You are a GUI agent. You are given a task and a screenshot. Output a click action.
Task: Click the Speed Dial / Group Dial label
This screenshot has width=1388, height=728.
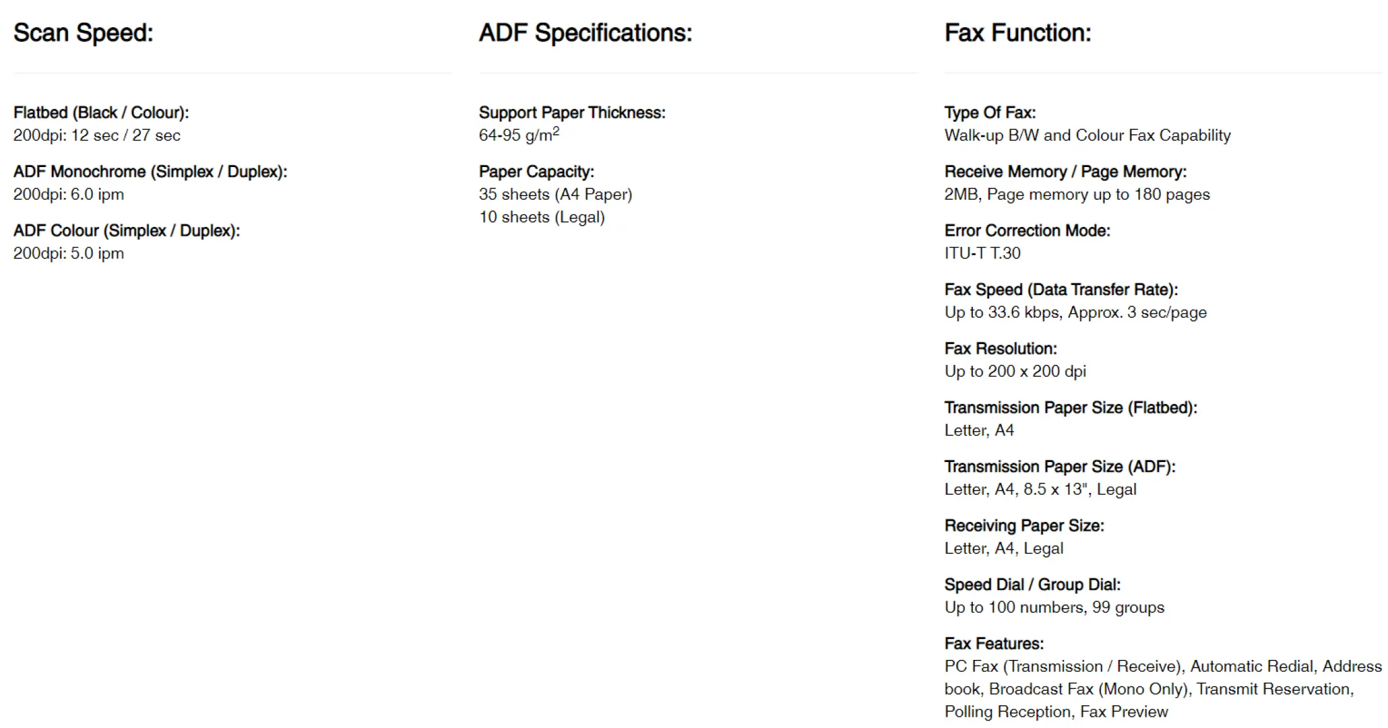point(1032,585)
